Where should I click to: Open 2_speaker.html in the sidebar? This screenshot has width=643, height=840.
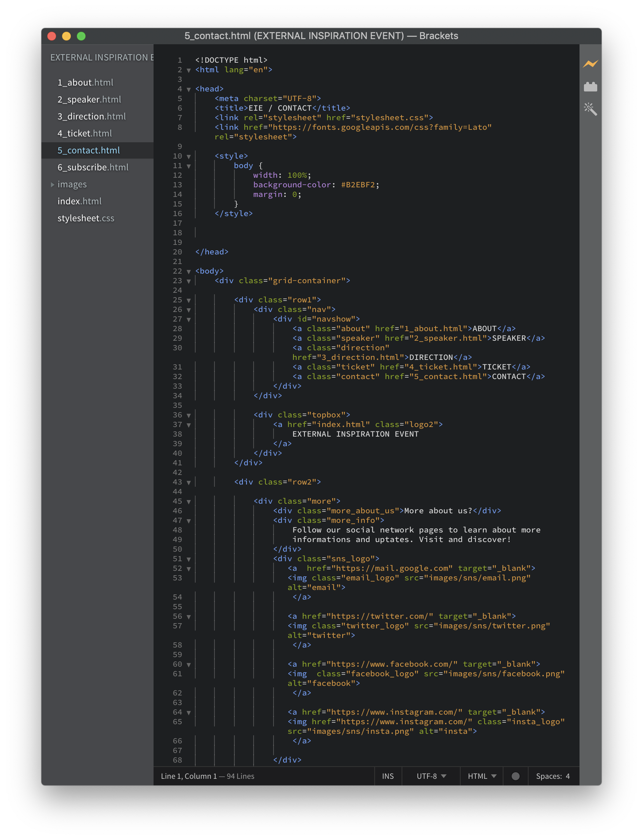pos(89,100)
